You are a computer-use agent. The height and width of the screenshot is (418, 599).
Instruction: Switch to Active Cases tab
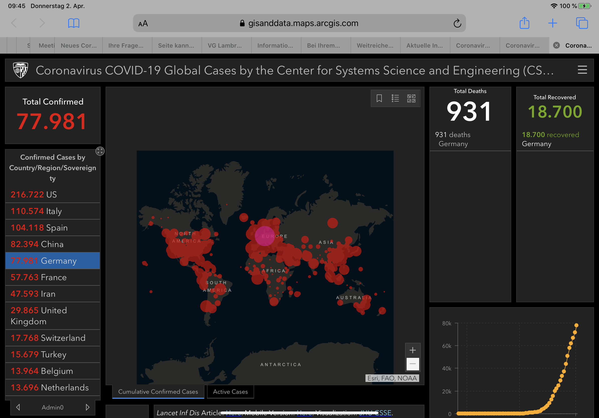tap(230, 391)
